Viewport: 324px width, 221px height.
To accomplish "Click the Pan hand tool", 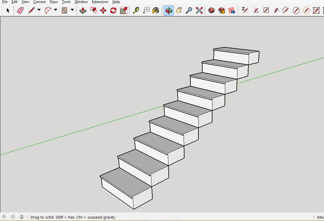I will [x=179, y=10].
